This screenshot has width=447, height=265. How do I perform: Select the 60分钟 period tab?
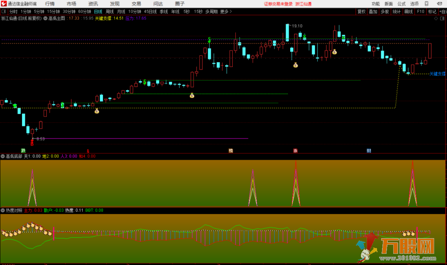[84, 12]
